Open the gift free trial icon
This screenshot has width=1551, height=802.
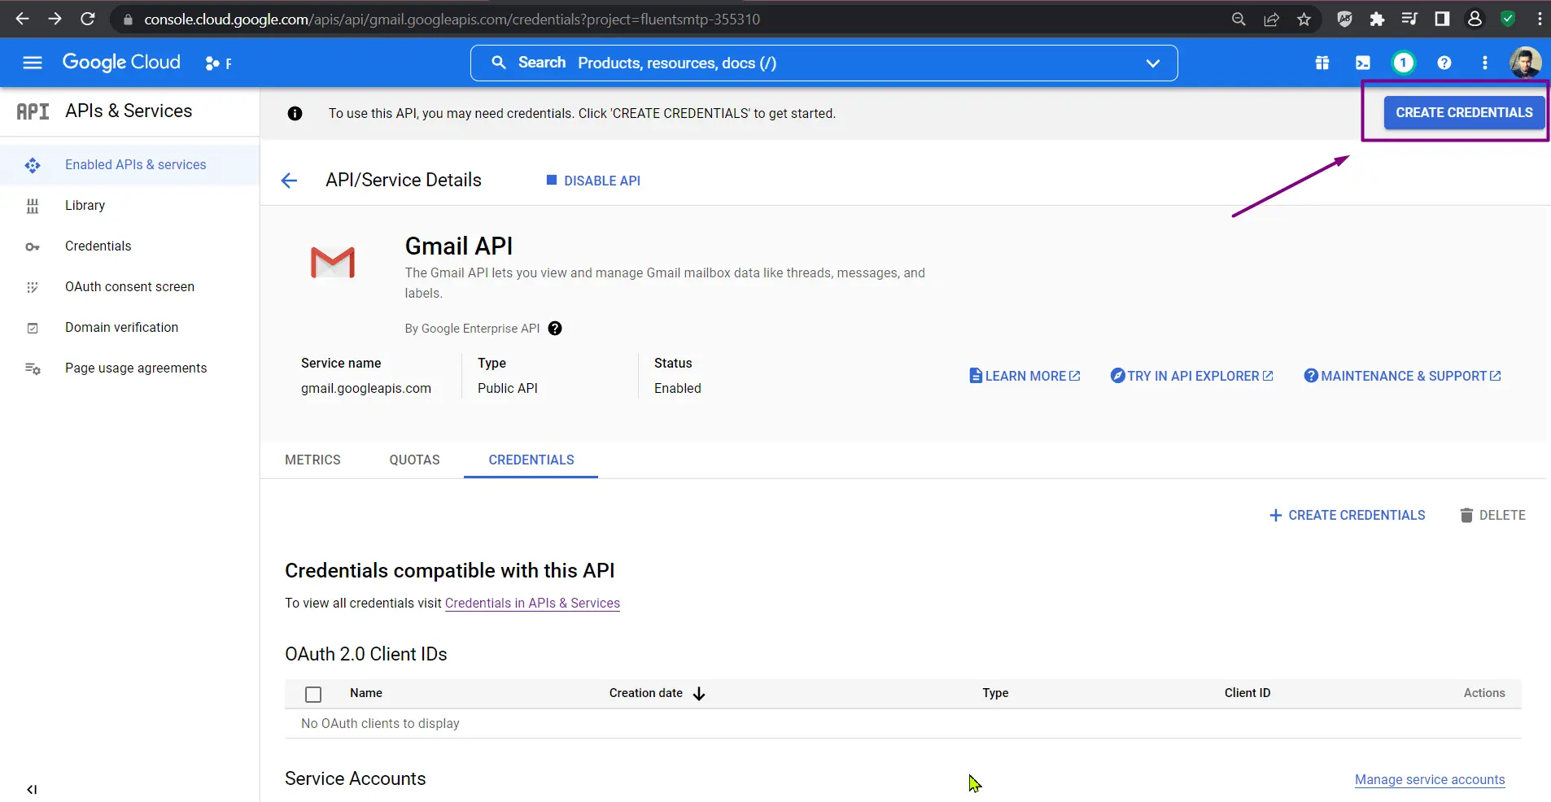click(x=1322, y=63)
